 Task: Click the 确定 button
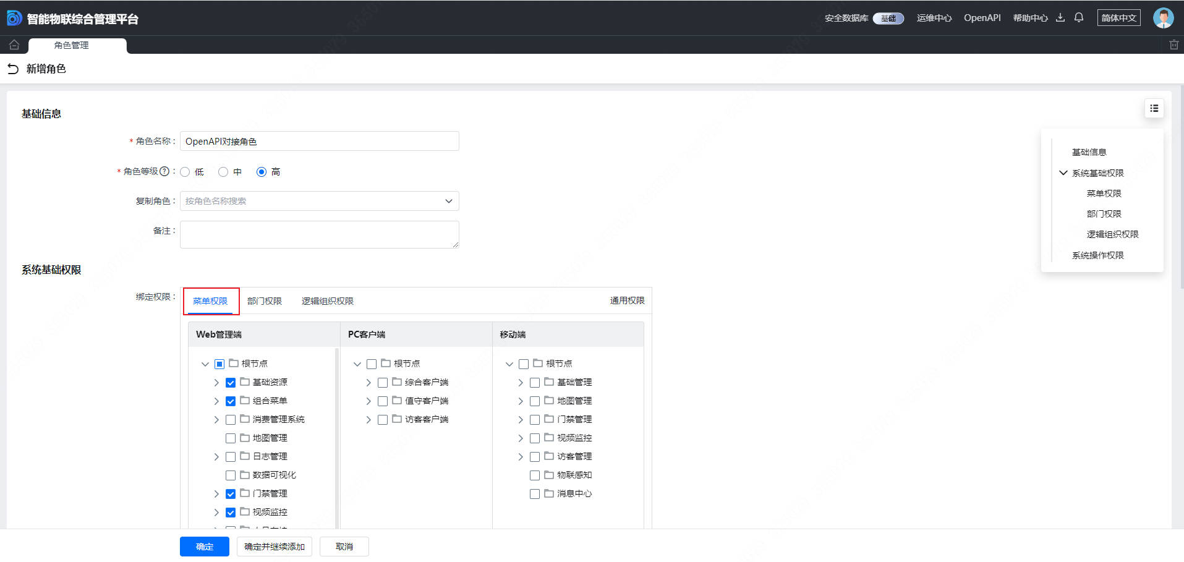click(x=205, y=547)
